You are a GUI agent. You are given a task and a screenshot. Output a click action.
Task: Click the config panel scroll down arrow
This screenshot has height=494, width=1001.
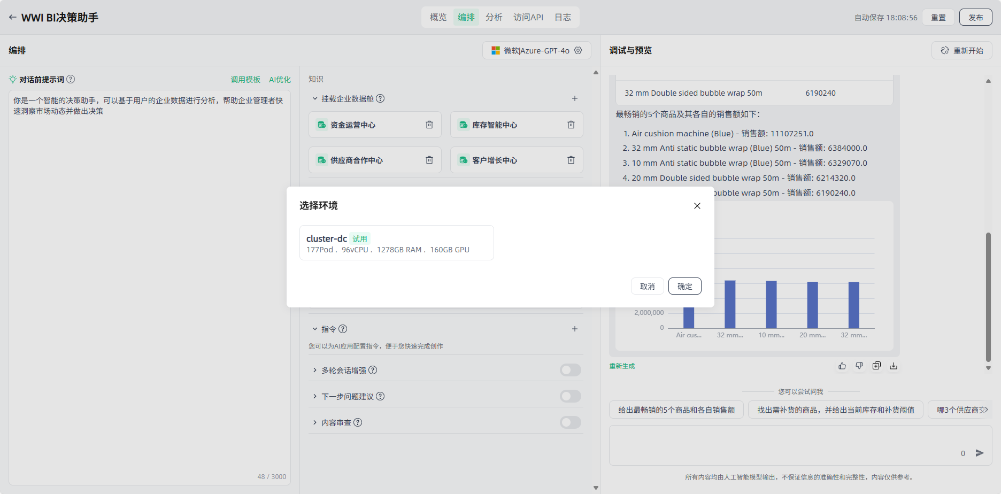tap(596, 488)
